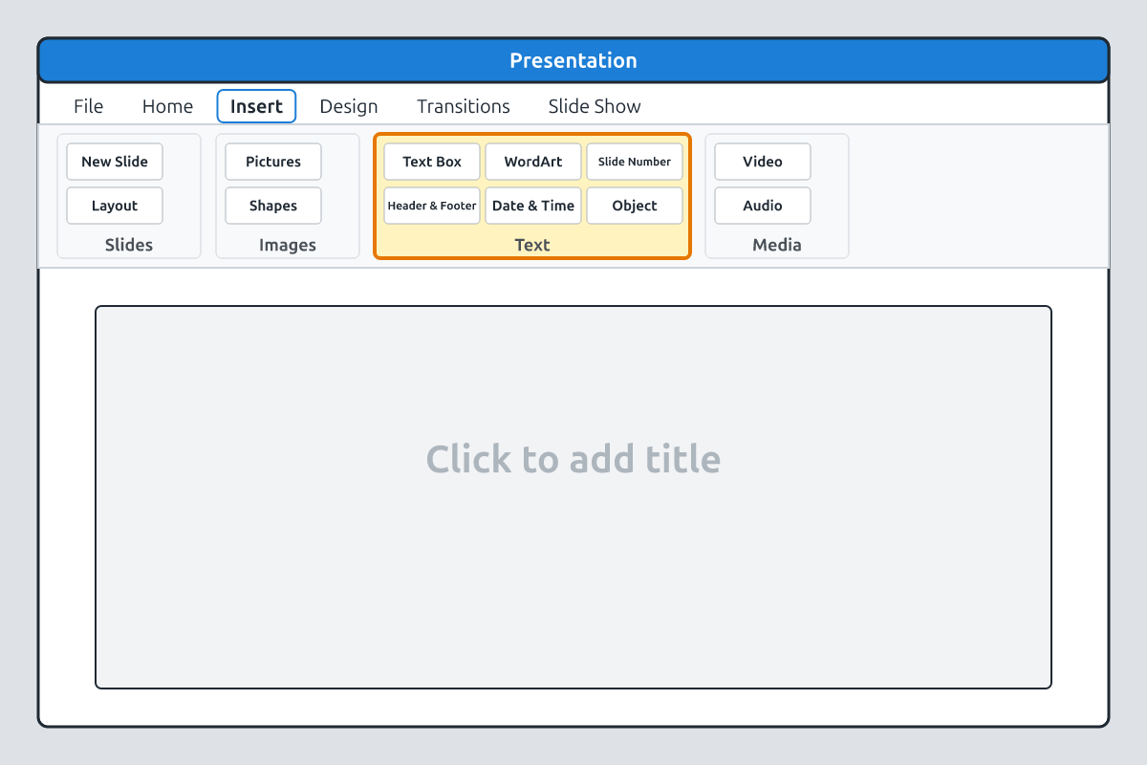This screenshot has height=765, width=1147.
Task: Insert a Video
Action: pyautogui.click(x=763, y=162)
